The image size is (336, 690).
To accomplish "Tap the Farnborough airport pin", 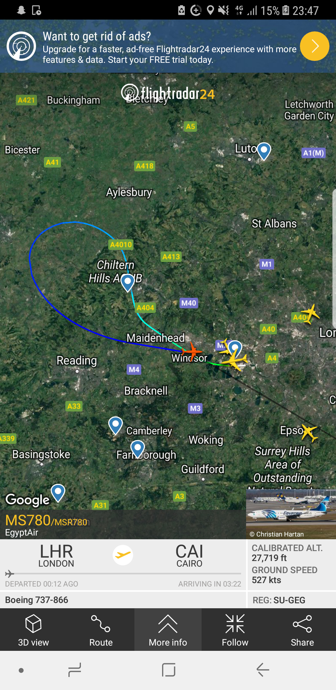I will click(138, 449).
